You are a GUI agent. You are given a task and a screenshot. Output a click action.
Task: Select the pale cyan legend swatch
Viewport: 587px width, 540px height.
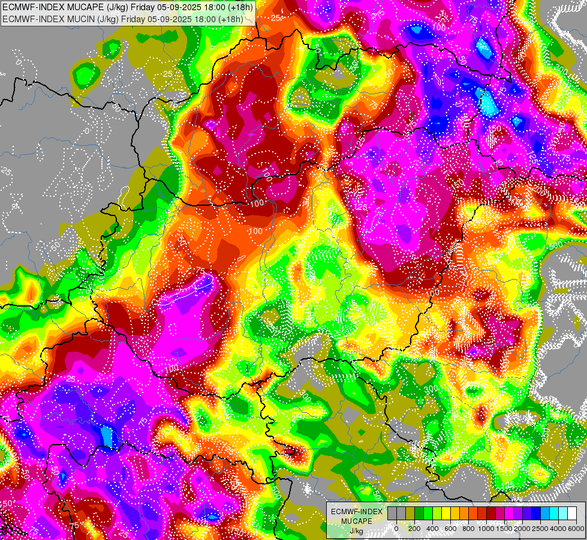coord(564,513)
